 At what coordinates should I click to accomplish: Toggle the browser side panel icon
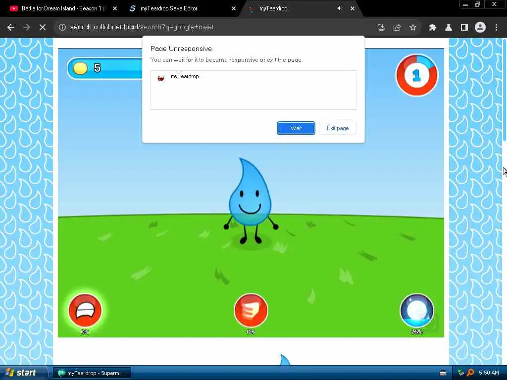click(x=464, y=28)
